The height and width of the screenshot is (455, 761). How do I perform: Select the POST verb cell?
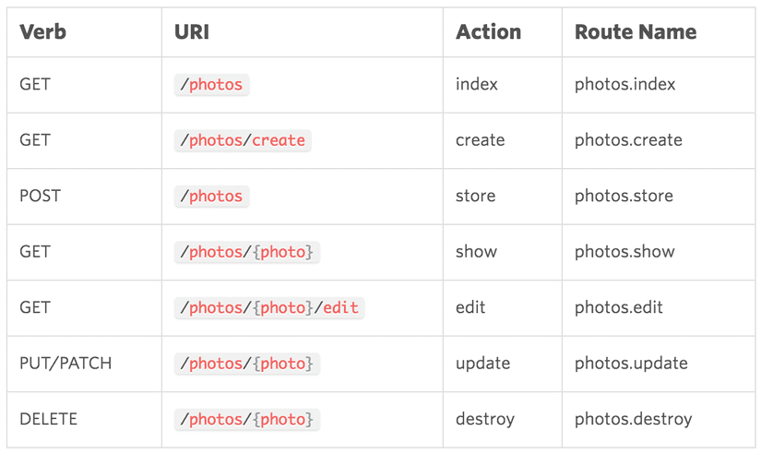click(x=39, y=196)
